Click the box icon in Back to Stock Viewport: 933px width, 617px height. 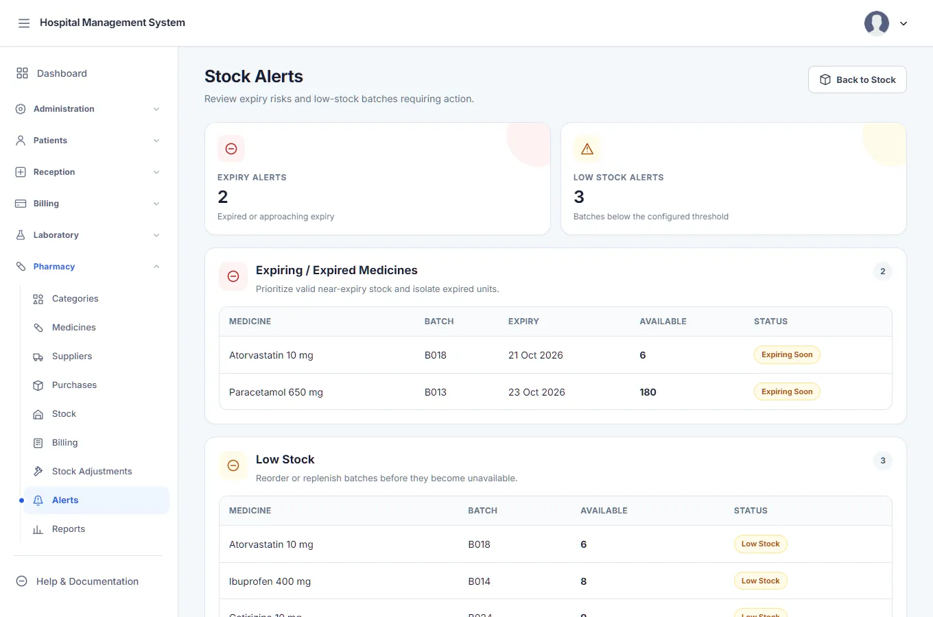[x=825, y=80]
